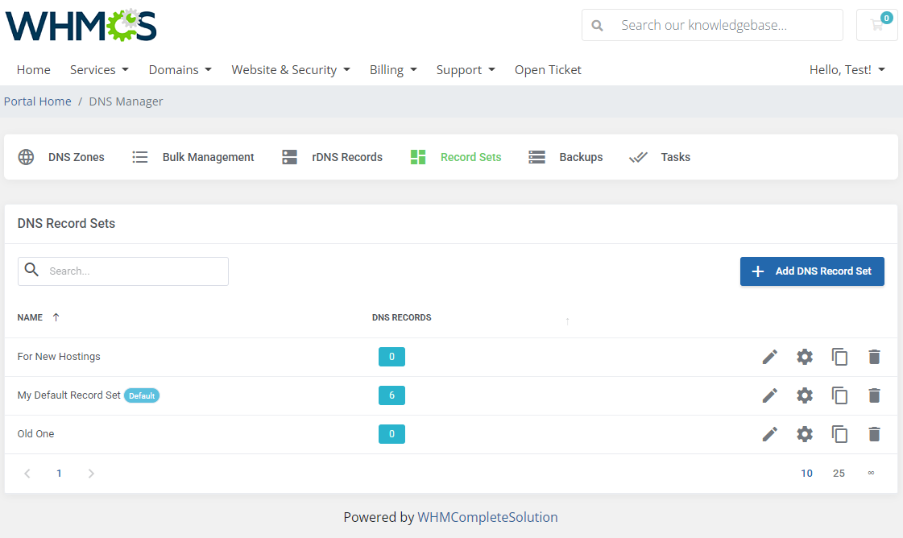This screenshot has width=903, height=538.
Task: Go to next page arrow
Action: (x=91, y=474)
